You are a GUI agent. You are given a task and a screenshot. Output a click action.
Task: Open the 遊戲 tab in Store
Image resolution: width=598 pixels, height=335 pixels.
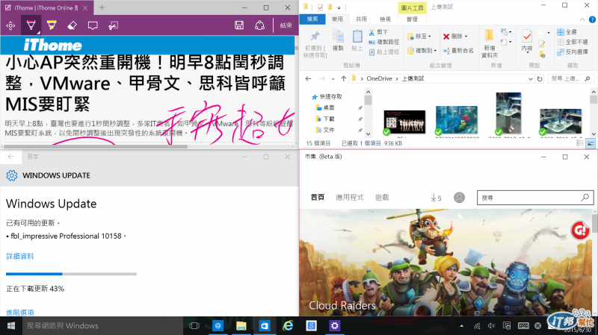click(382, 197)
